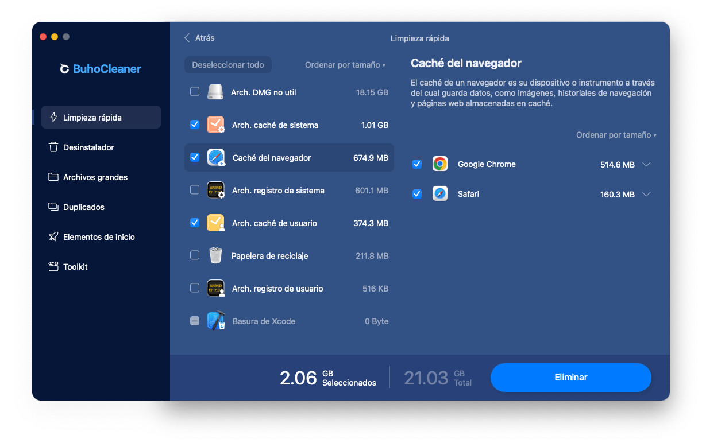This screenshot has height=443, width=702.
Task: Uncheck the Caché del navegador checkbox
Action: (x=195, y=157)
